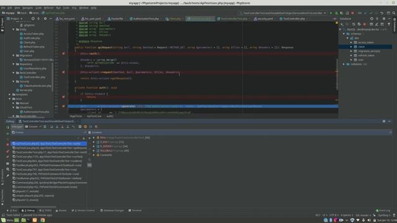Open the Window menu
Screen dimensions: 397x223
[x=84, y=8]
